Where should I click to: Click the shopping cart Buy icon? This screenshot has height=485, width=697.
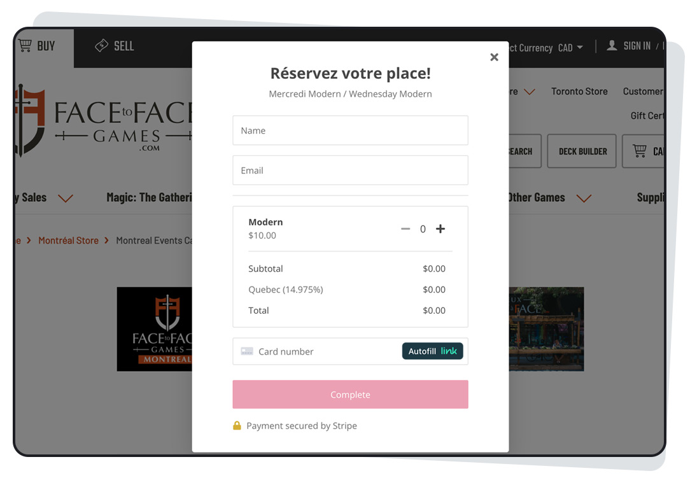[x=25, y=45]
